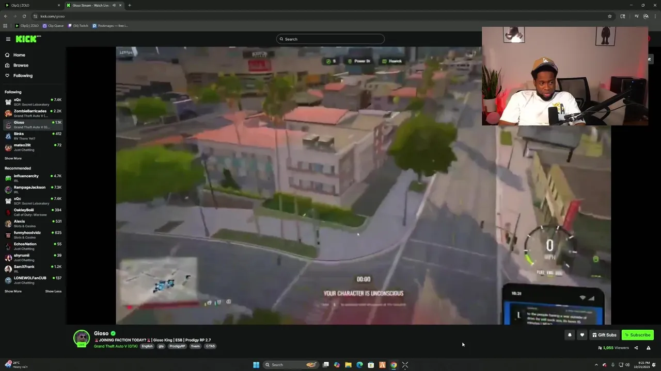Image resolution: width=661 pixels, height=371 pixels.
Task: Click the Gift Subs button
Action: coord(604,335)
